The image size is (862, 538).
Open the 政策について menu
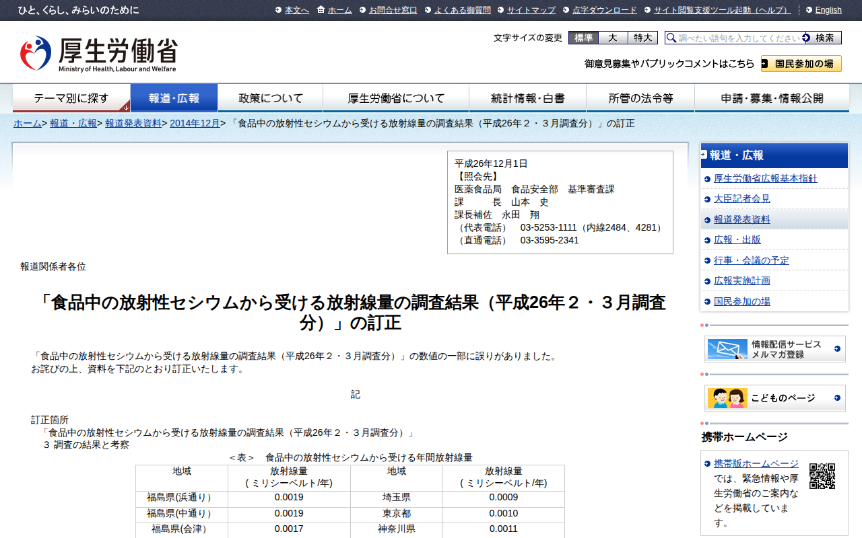(x=271, y=98)
